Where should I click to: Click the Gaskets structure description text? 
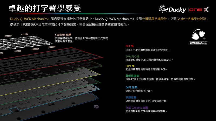pyautogui.click(x=82, y=40)
